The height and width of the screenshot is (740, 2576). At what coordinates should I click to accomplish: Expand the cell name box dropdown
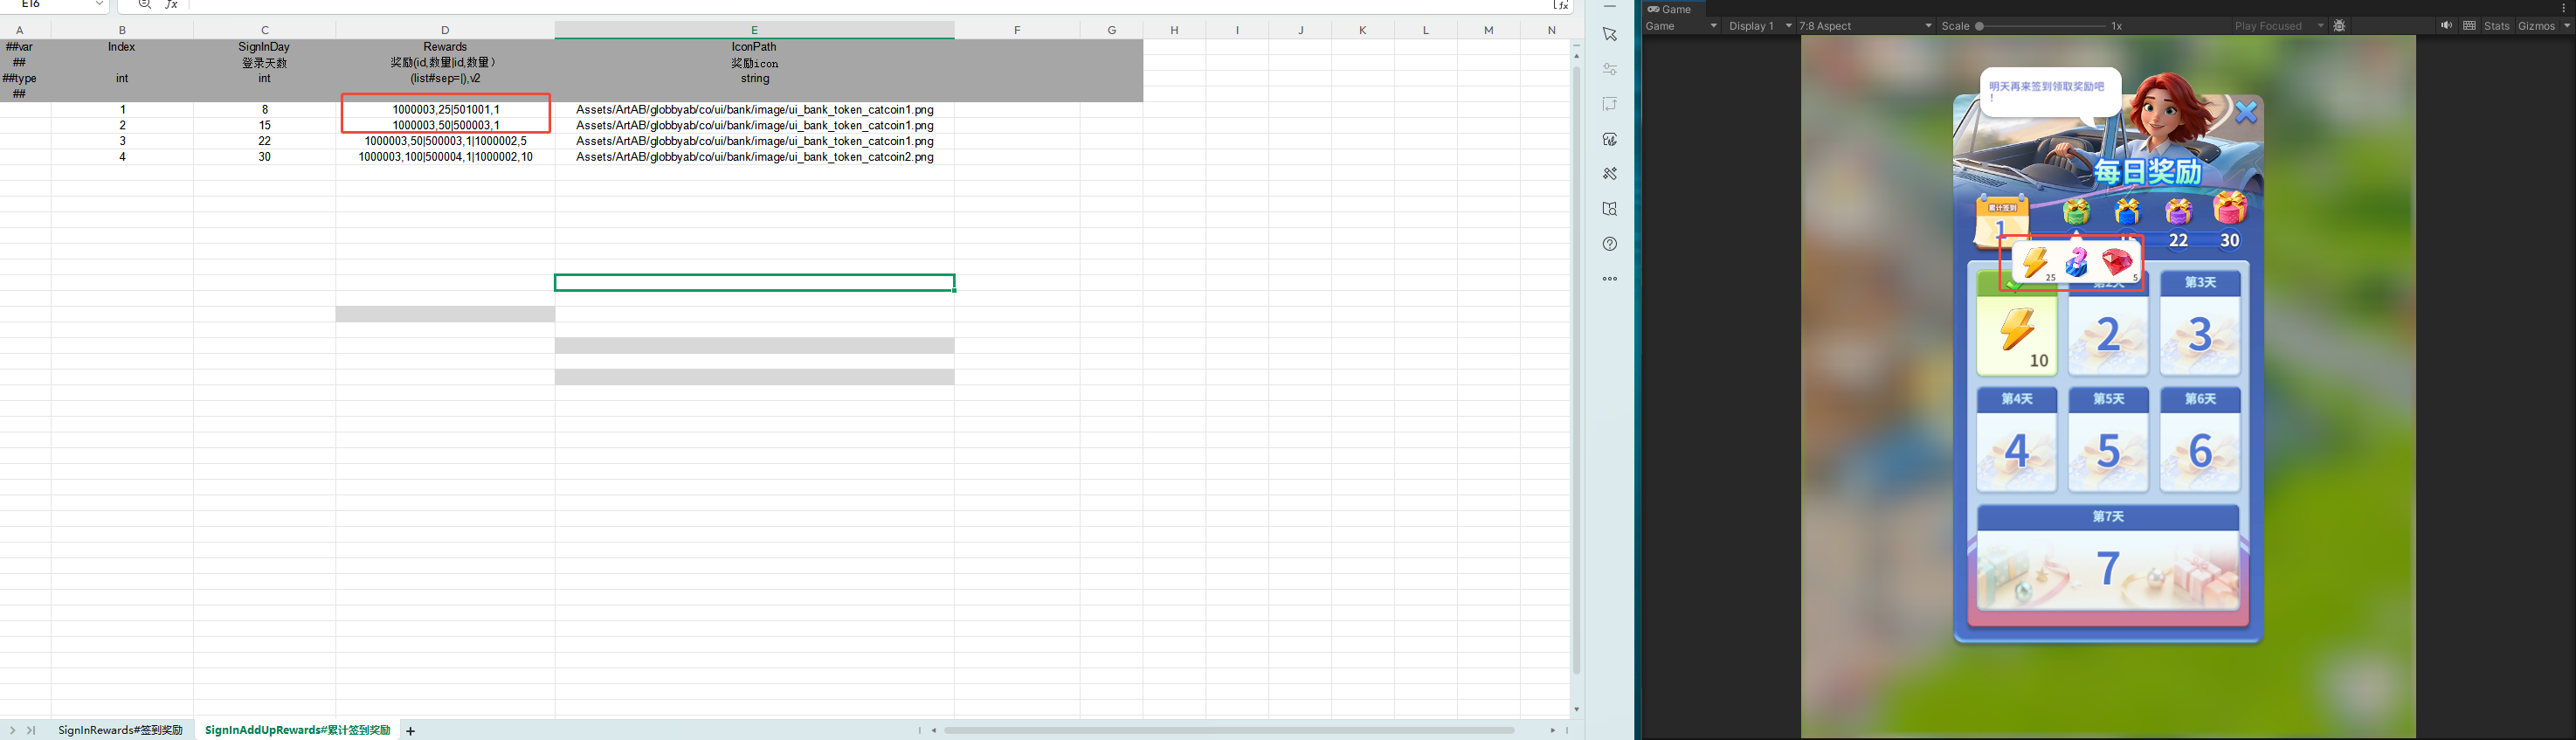(99, 5)
